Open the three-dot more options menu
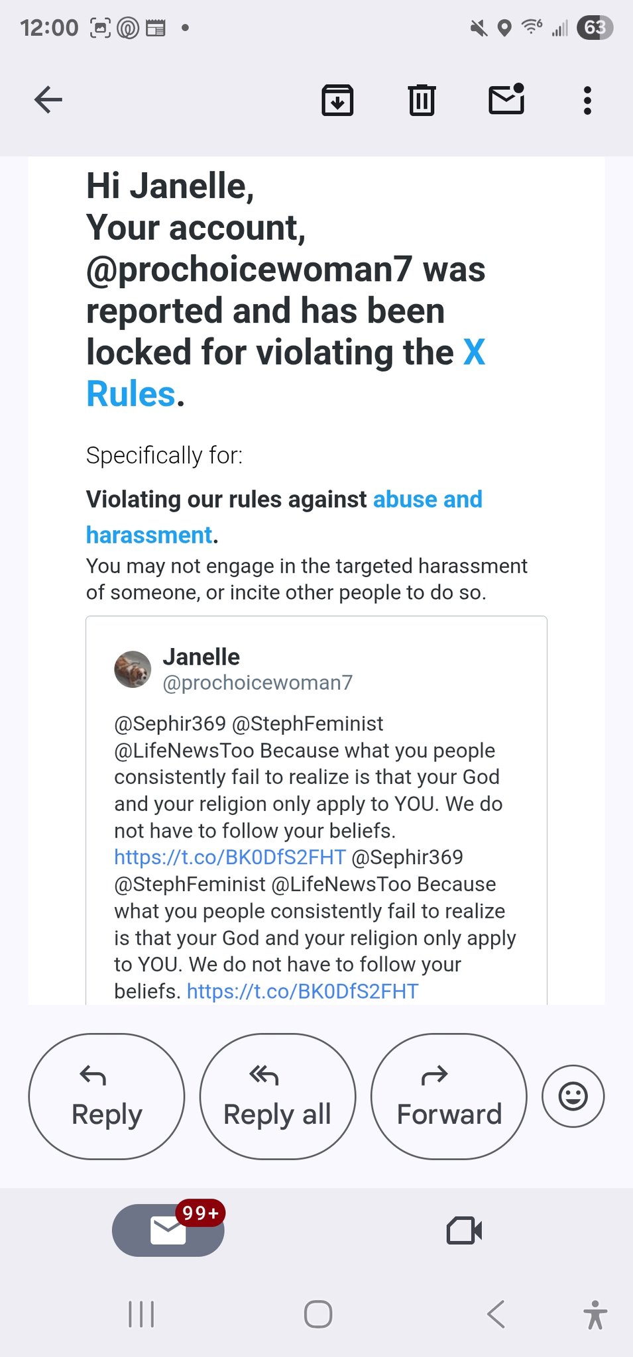This screenshot has width=633, height=1357. coord(587,101)
